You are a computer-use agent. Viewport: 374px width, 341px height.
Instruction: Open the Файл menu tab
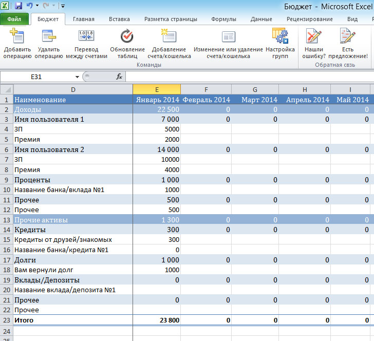coord(14,19)
